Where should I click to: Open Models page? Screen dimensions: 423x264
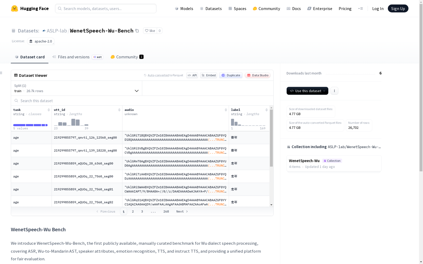(x=184, y=8)
